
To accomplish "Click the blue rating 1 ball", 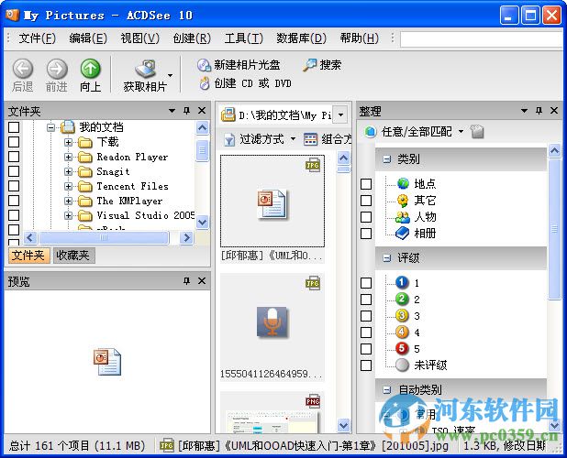I will tap(402, 283).
